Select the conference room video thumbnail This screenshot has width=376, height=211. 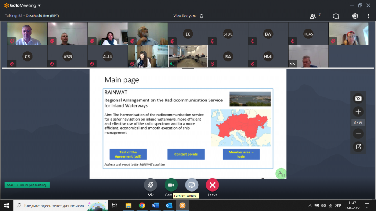pos(188,56)
